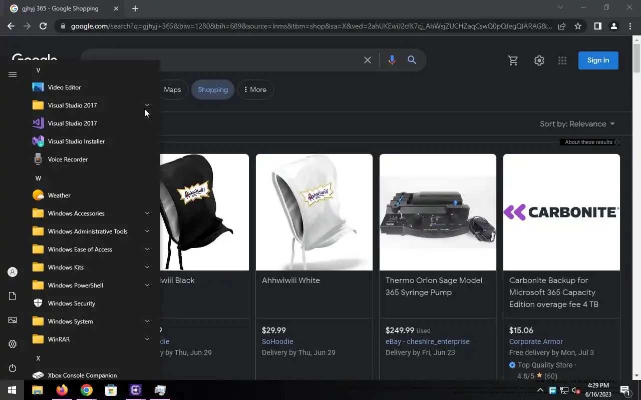641x400 pixels.
Task: Go back to the previous page
Action: click(x=11, y=26)
